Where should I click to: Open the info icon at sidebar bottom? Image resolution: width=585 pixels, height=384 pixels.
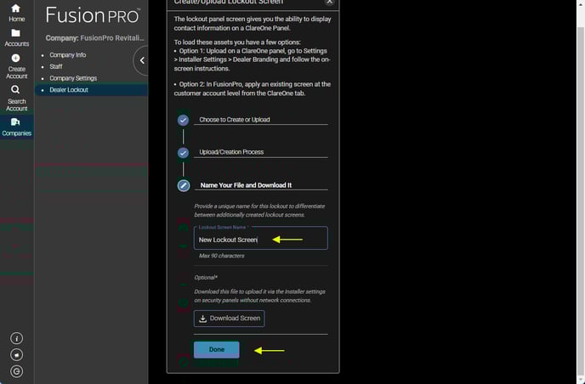16,338
